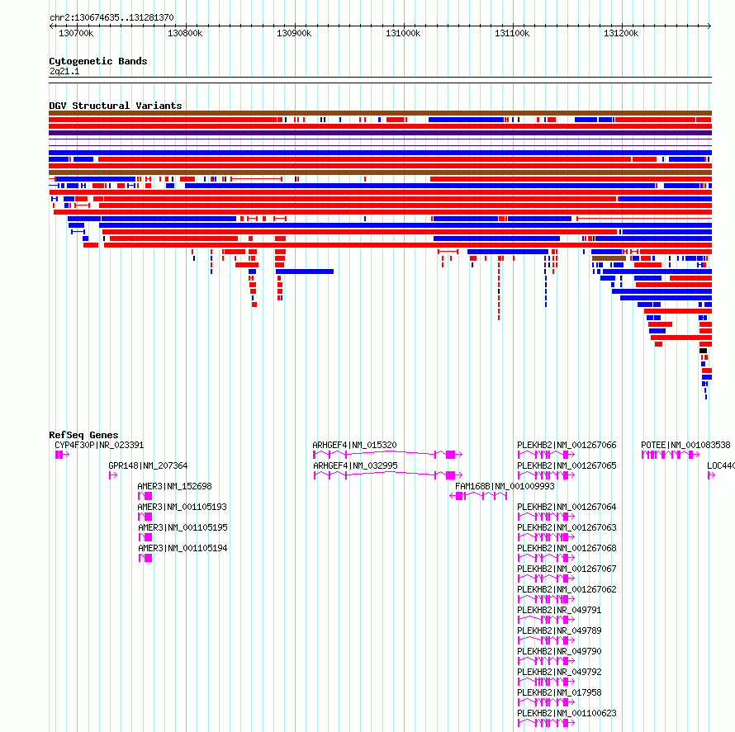Click the gene glyph under AMER3|NM_001105194
Viewport: 735px width, 732px height.
coord(145,558)
